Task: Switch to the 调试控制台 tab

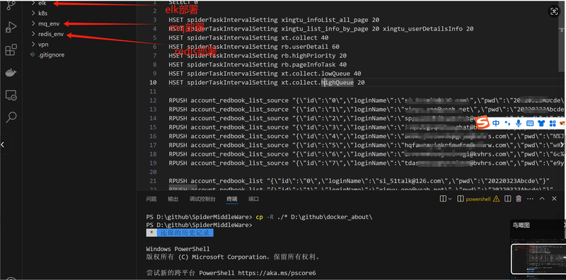Action: click(202, 199)
